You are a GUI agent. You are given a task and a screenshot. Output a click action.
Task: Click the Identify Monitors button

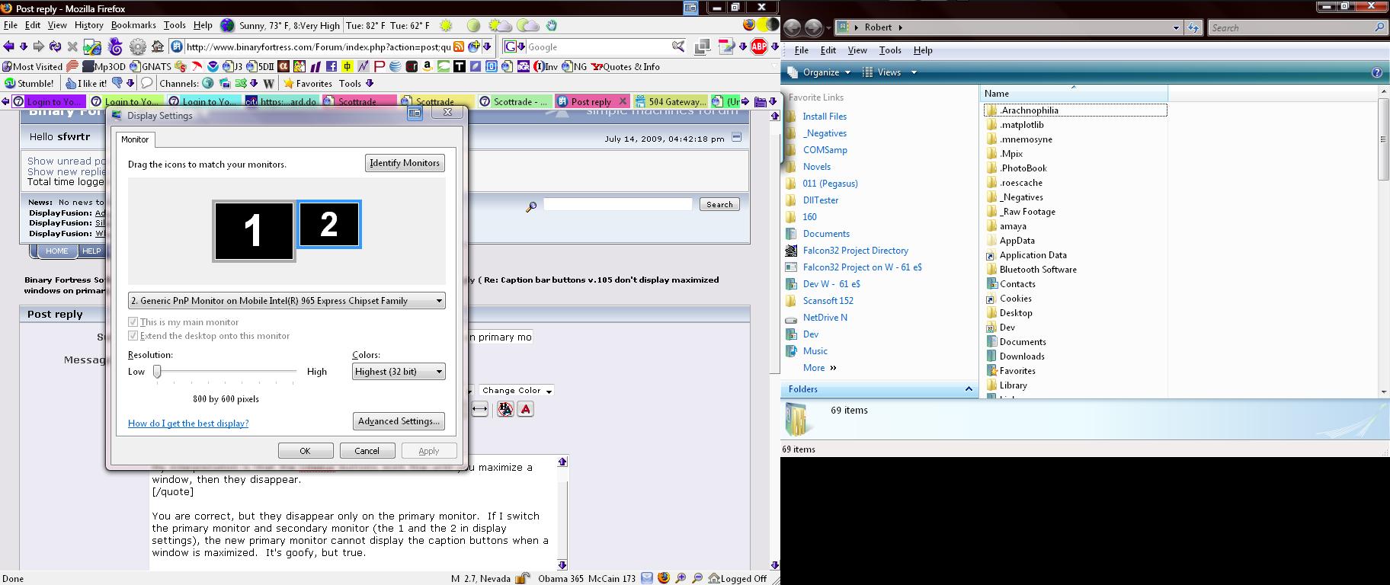pos(405,163)
